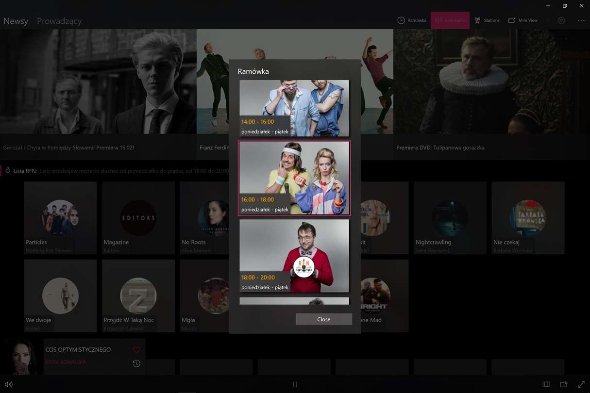590x393 pixels.
Task: Select the 16:00 - 18:00 show thumbnail
Action: coord(294,178)
